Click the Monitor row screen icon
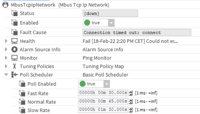 tap(14, 58)
